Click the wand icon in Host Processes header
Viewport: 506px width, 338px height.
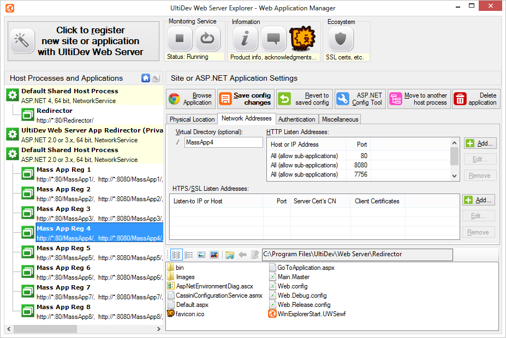156,78
